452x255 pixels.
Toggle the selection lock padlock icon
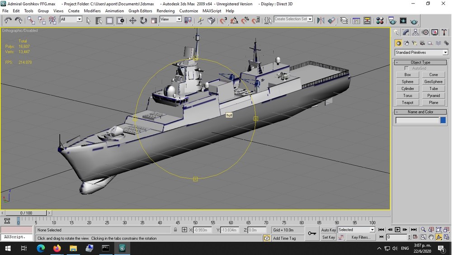pyautogui.click(x=175, y=230)
